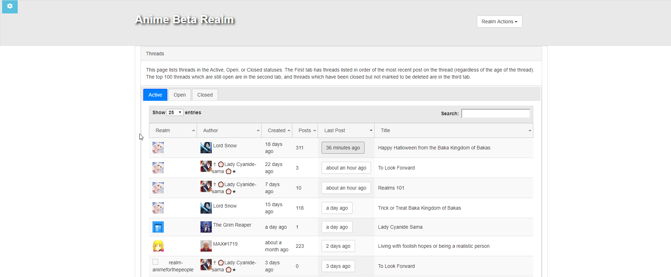Click realm avatar in Trick or Treat row
This screenshot has height=277, width=671.
pyautogui.click(x=158, y=208)
